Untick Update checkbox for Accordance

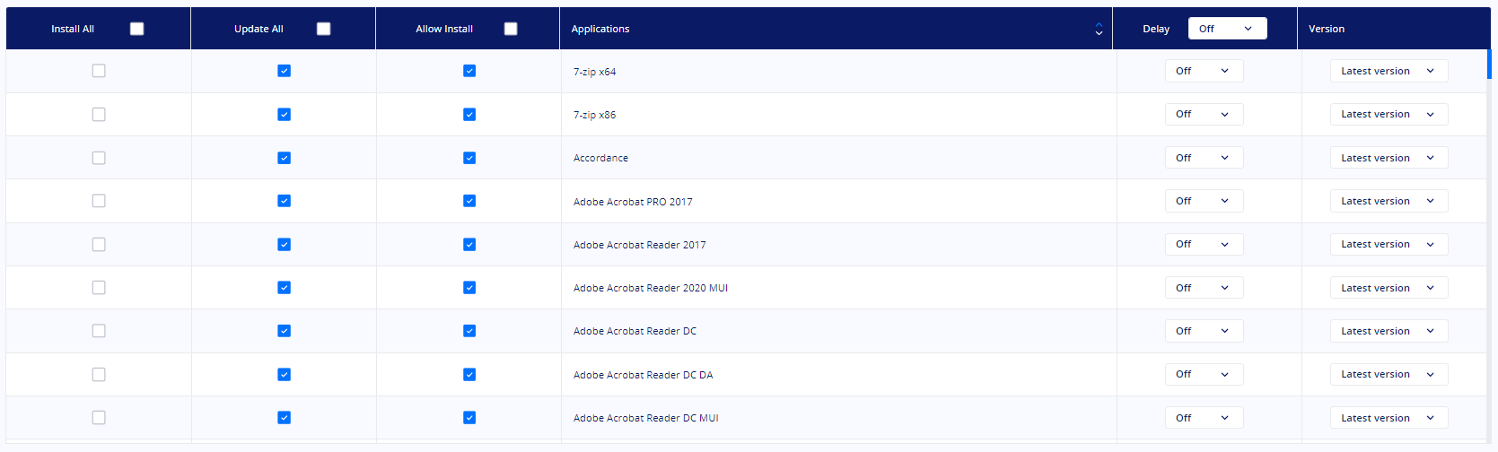pyautogui.click(x=284, y=158)
